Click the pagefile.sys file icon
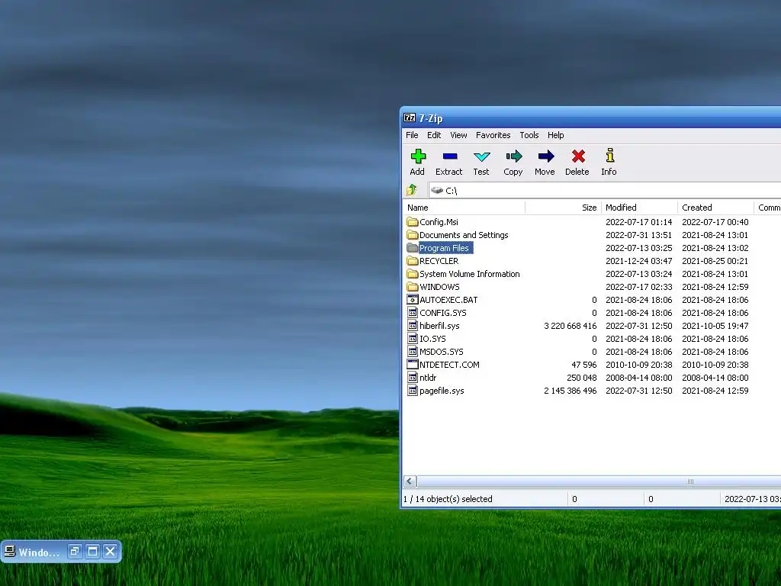Screen dimensions: 781x586 point(413,391)
